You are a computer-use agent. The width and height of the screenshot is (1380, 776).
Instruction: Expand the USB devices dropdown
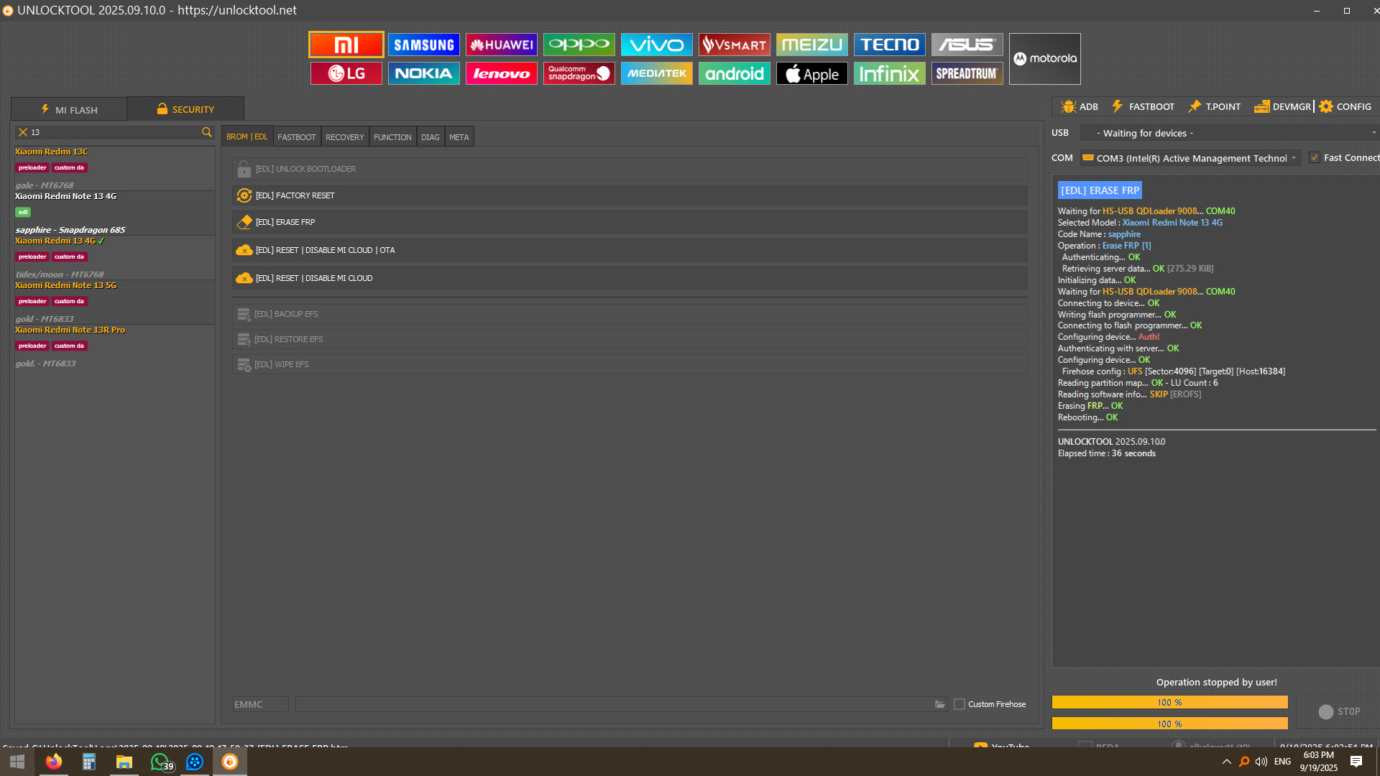click(x=1229, y=133)
